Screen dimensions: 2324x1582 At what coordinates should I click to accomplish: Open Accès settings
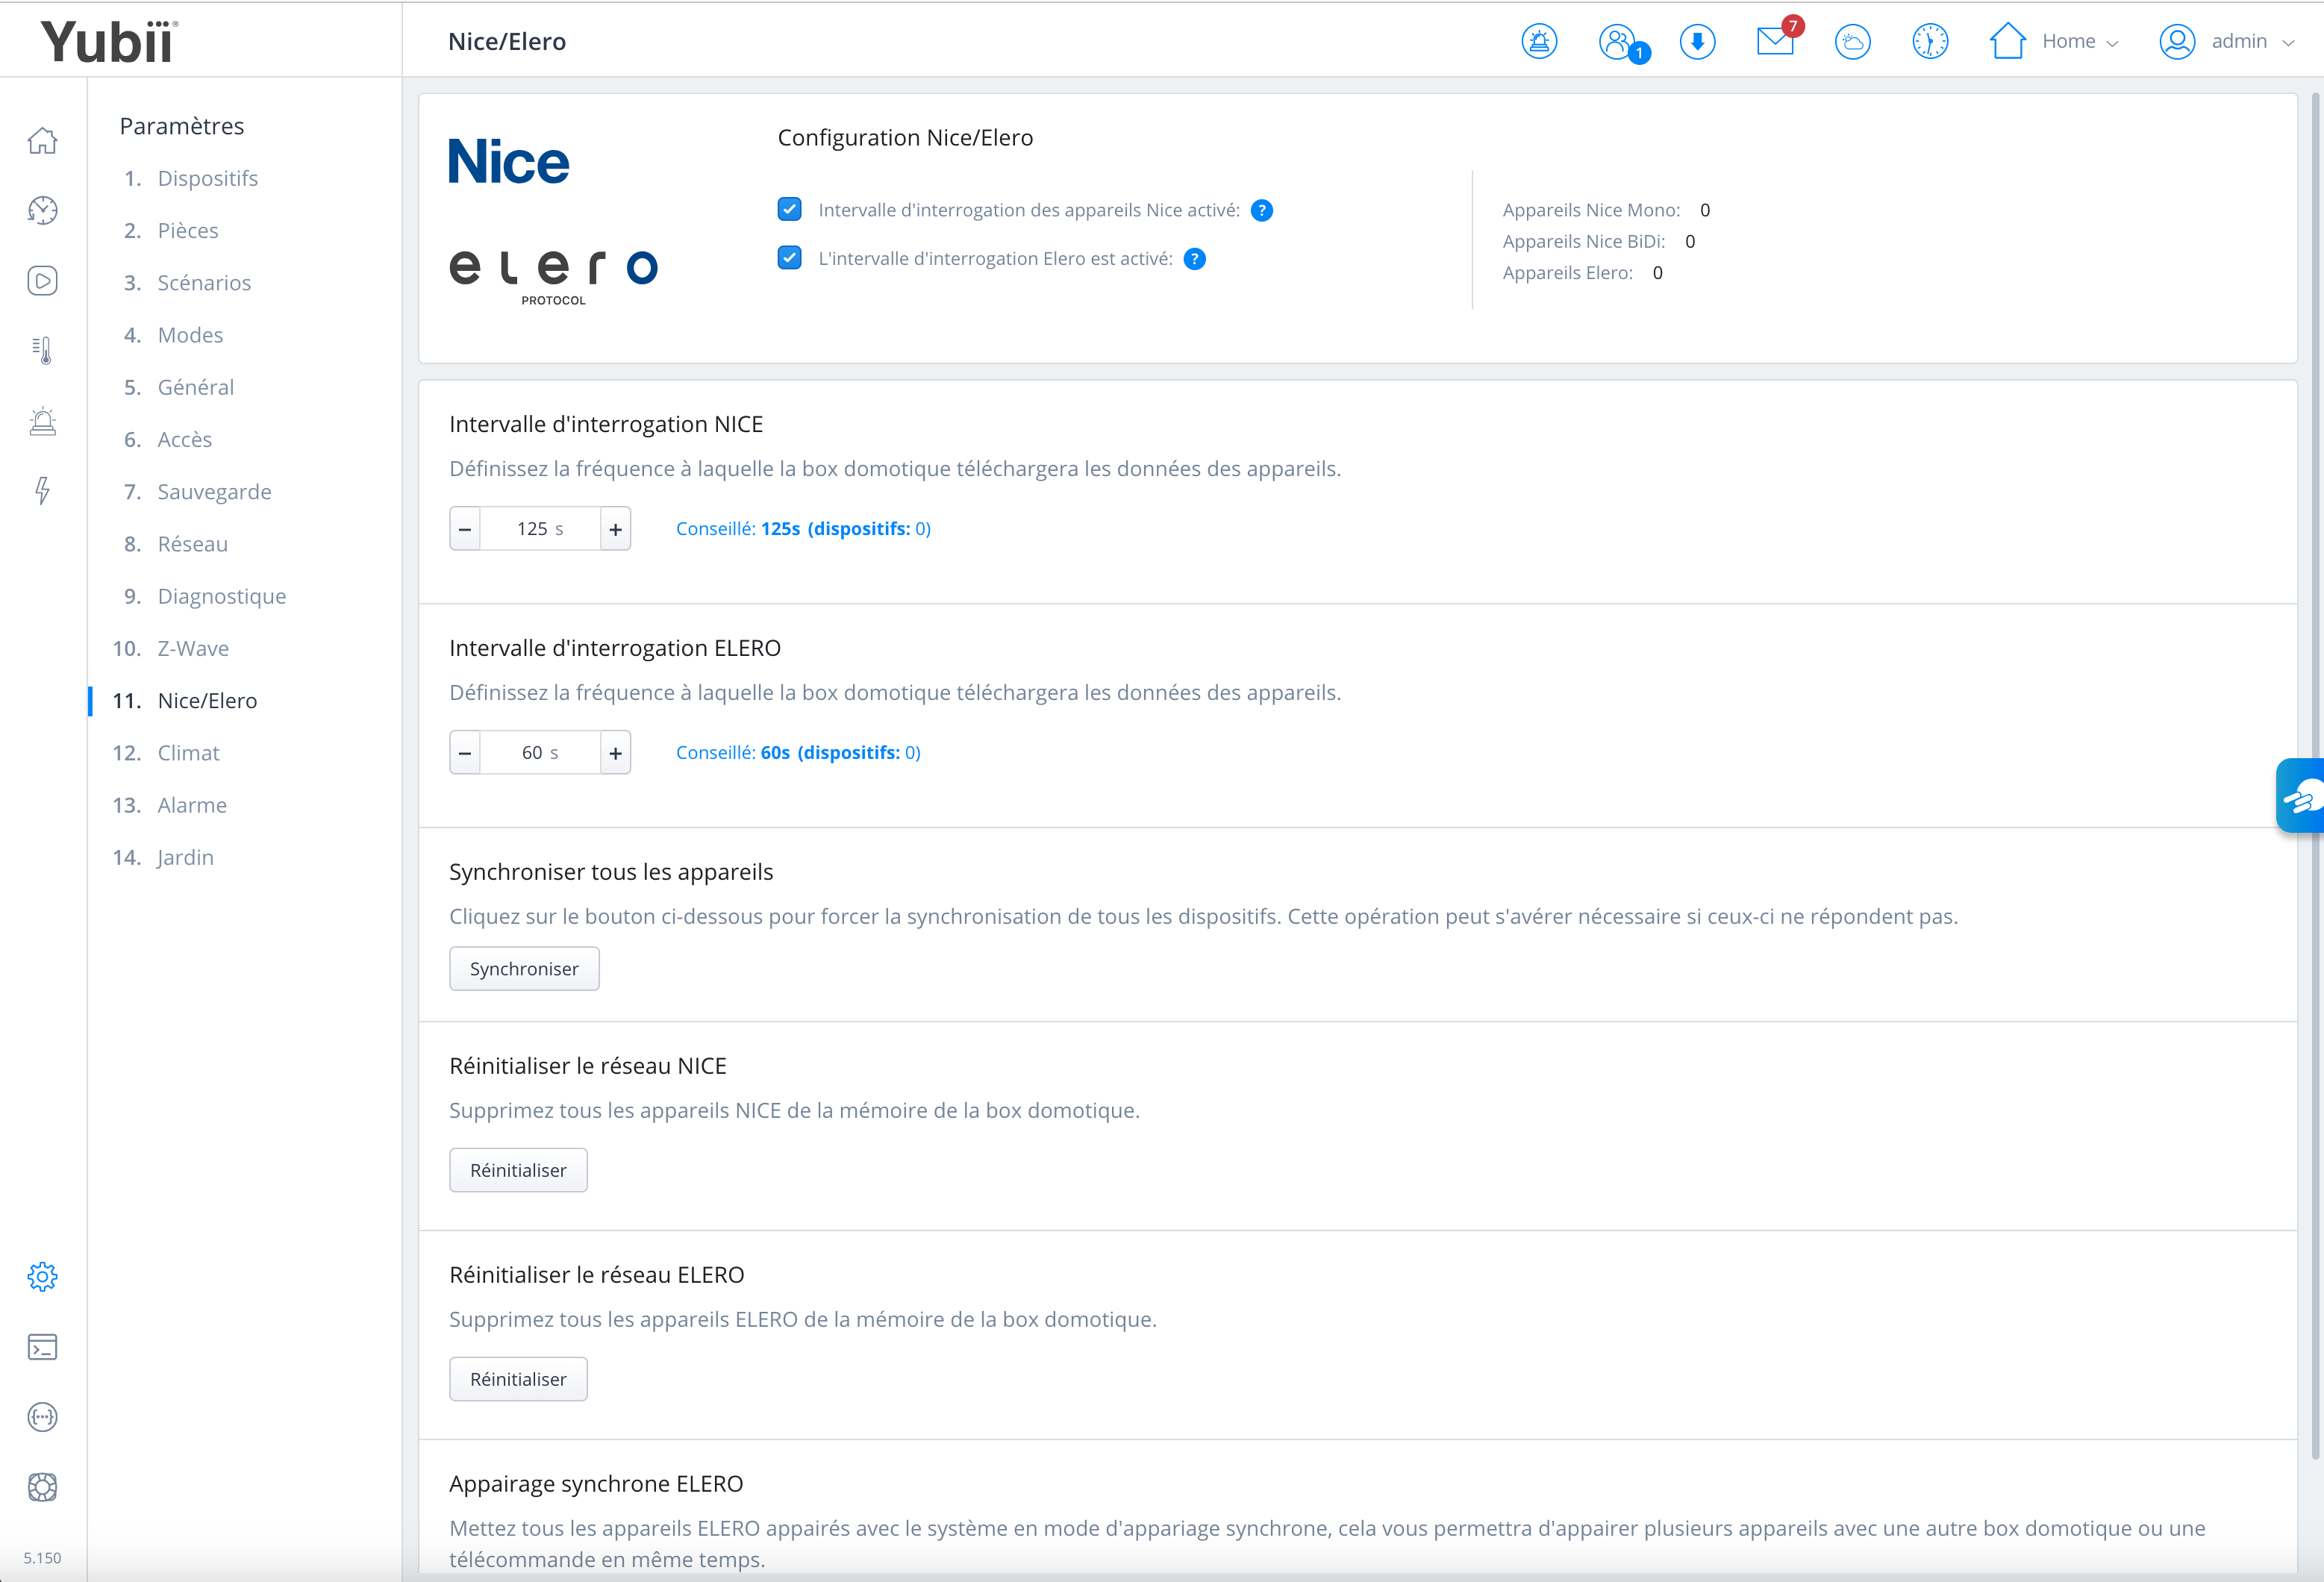(185, 439)
